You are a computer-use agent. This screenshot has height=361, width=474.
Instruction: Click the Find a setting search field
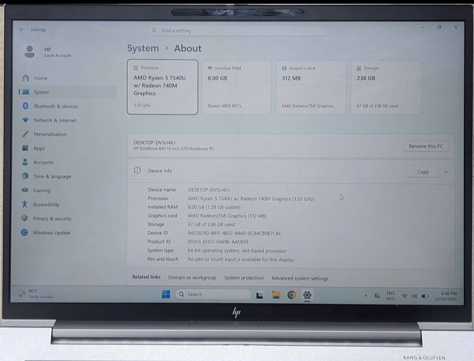pos(238,31)
